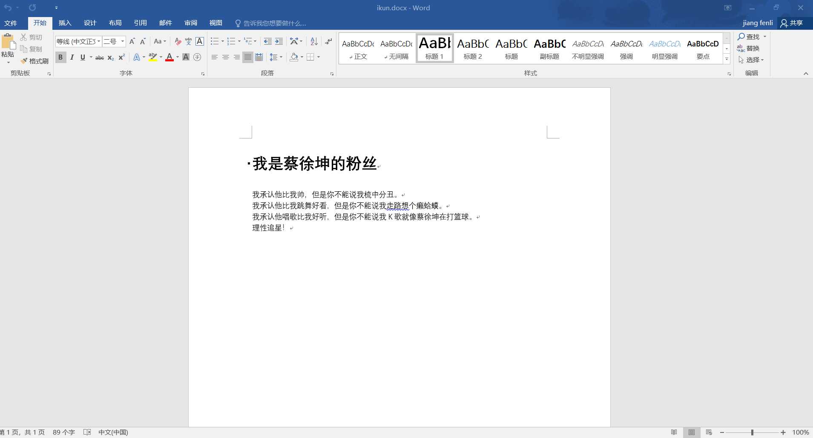Screen dimensions: 813x438
Task: Click the Copy button
Action: 31,49
